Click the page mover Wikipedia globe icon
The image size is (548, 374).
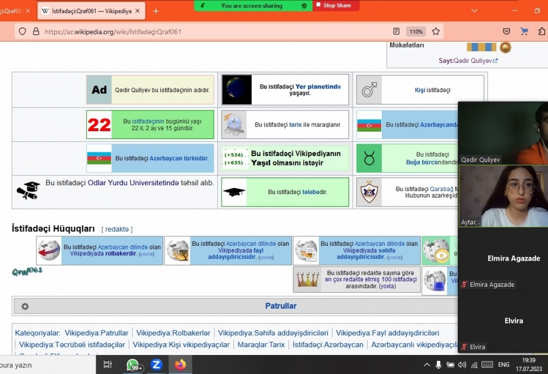[306, 251]
